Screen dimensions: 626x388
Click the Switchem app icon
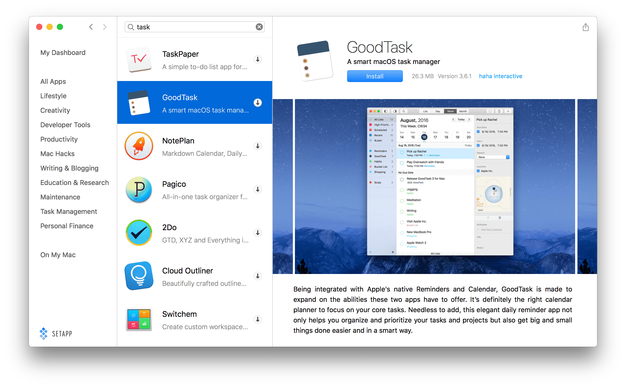pos(139,319)
